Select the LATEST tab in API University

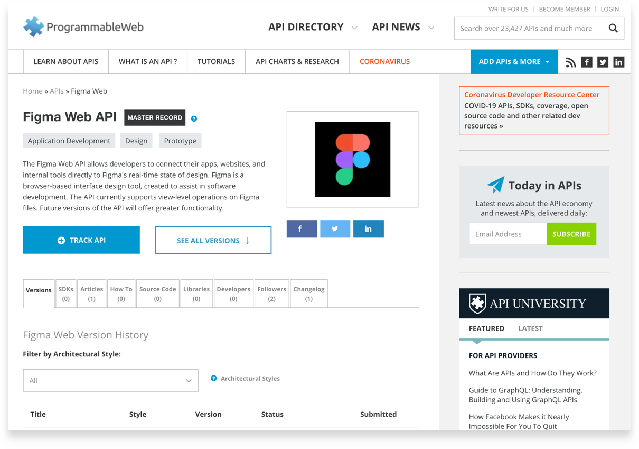[x=530, y=328]
